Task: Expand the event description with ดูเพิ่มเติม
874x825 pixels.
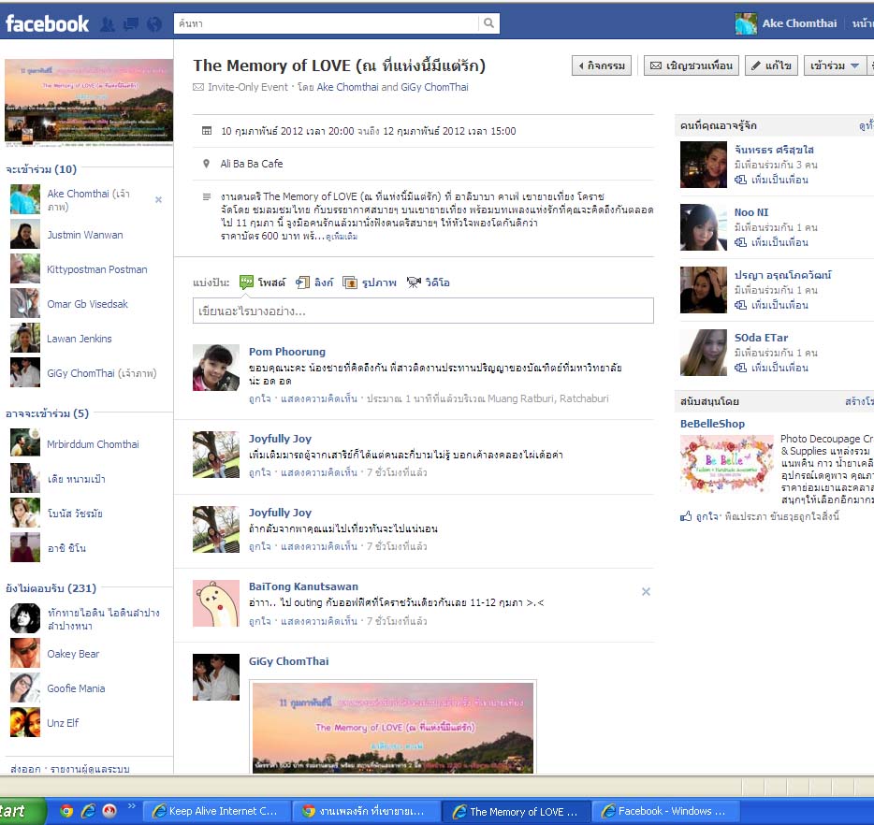Action: click(342, 237)
